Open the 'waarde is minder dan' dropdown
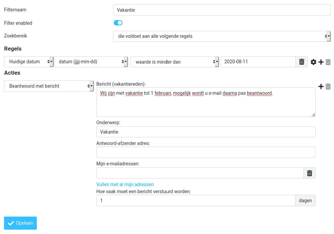The width and height of the screenshot is (334, 234). click(x=175, y=62)
